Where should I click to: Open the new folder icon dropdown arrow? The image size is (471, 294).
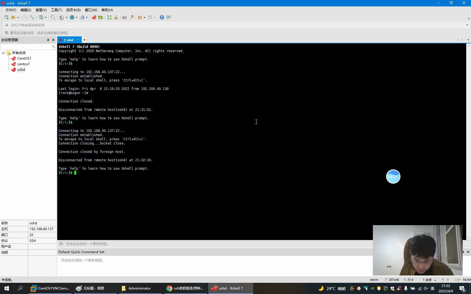point(145,17)
